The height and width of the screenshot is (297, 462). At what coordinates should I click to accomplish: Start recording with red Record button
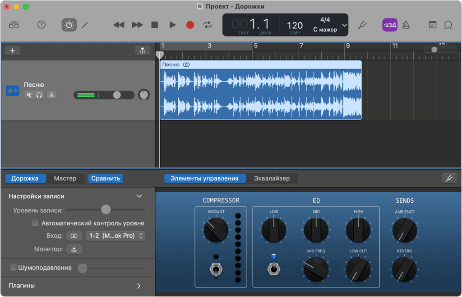pyautogui.click(x=190, y=25)
